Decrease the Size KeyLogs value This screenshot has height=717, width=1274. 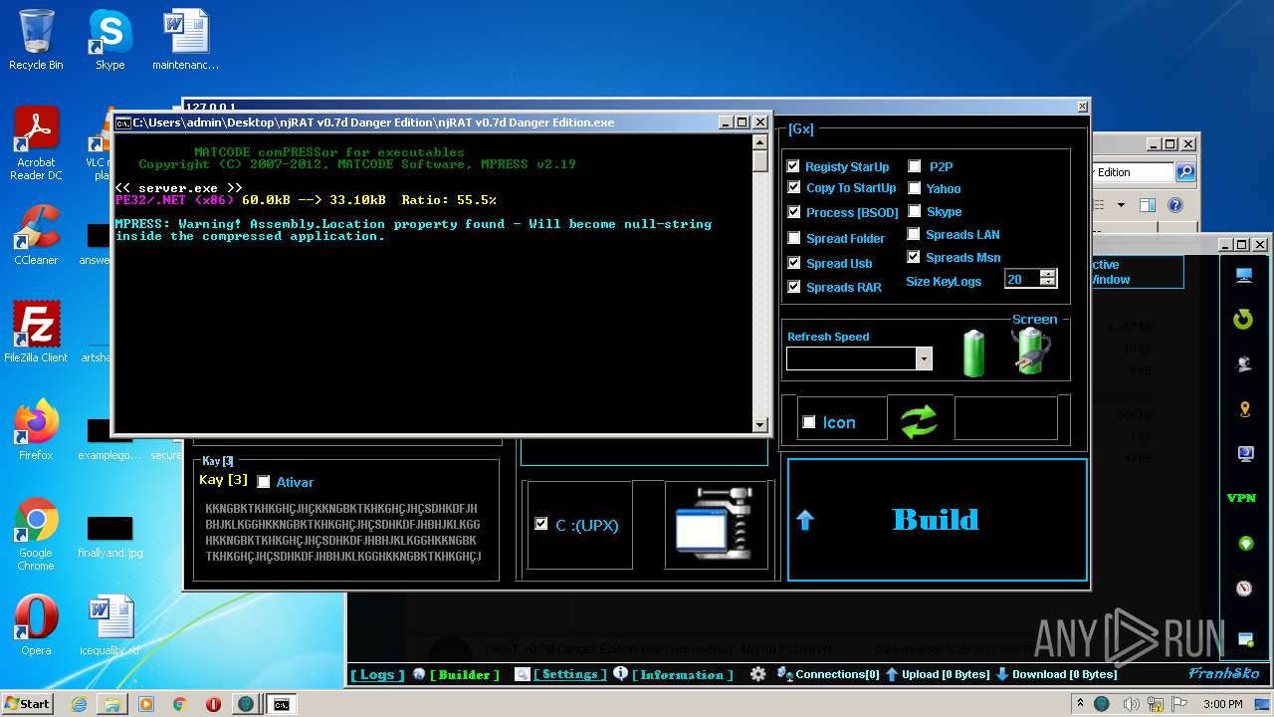[1047, 284]
